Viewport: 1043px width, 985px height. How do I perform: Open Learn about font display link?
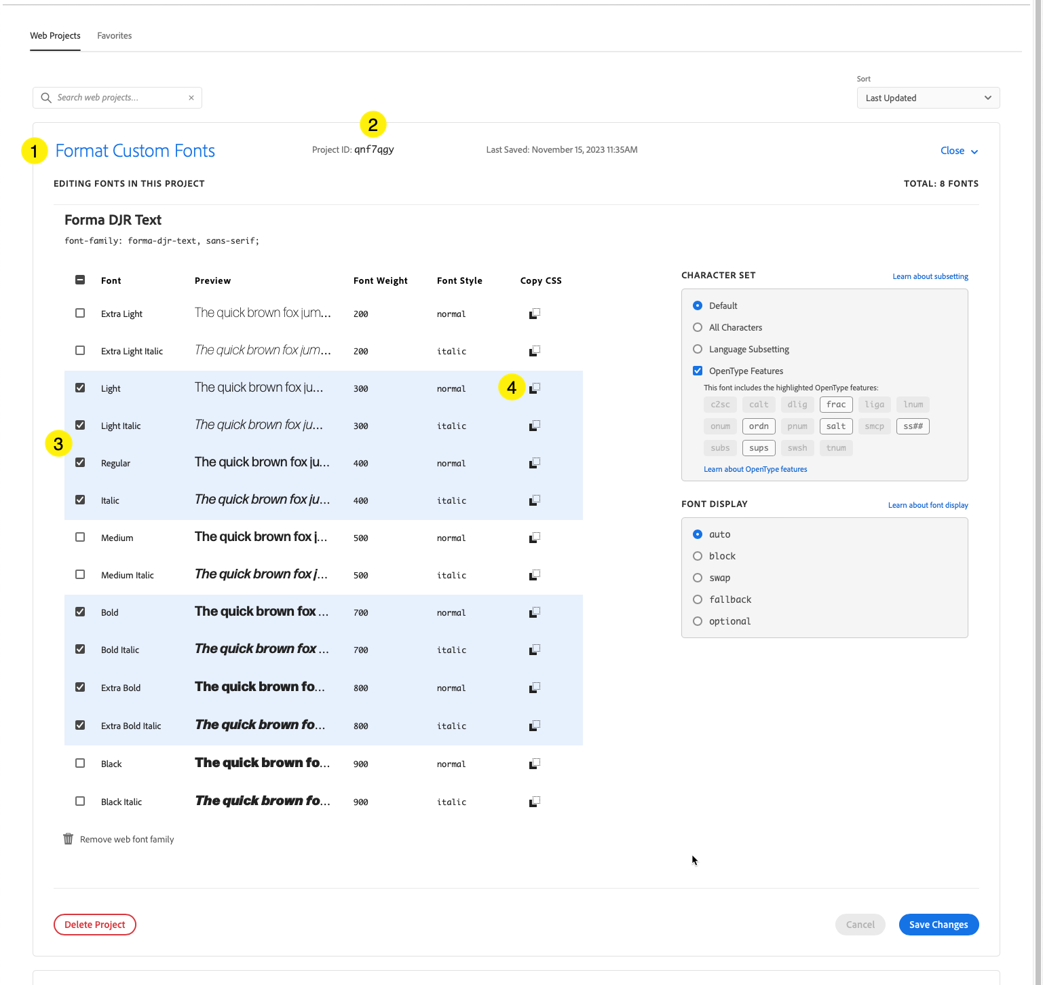coord(928,505)
